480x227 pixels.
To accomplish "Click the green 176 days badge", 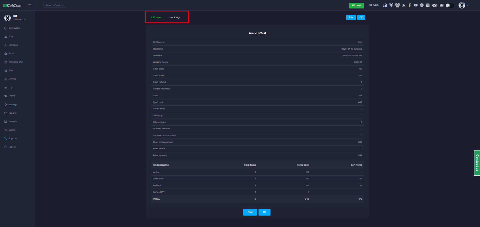I will click(x=356, y=5).
